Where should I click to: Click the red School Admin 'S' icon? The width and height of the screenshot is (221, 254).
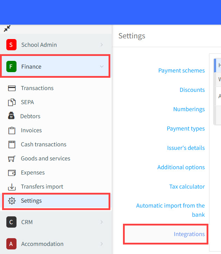coord(11,45)
